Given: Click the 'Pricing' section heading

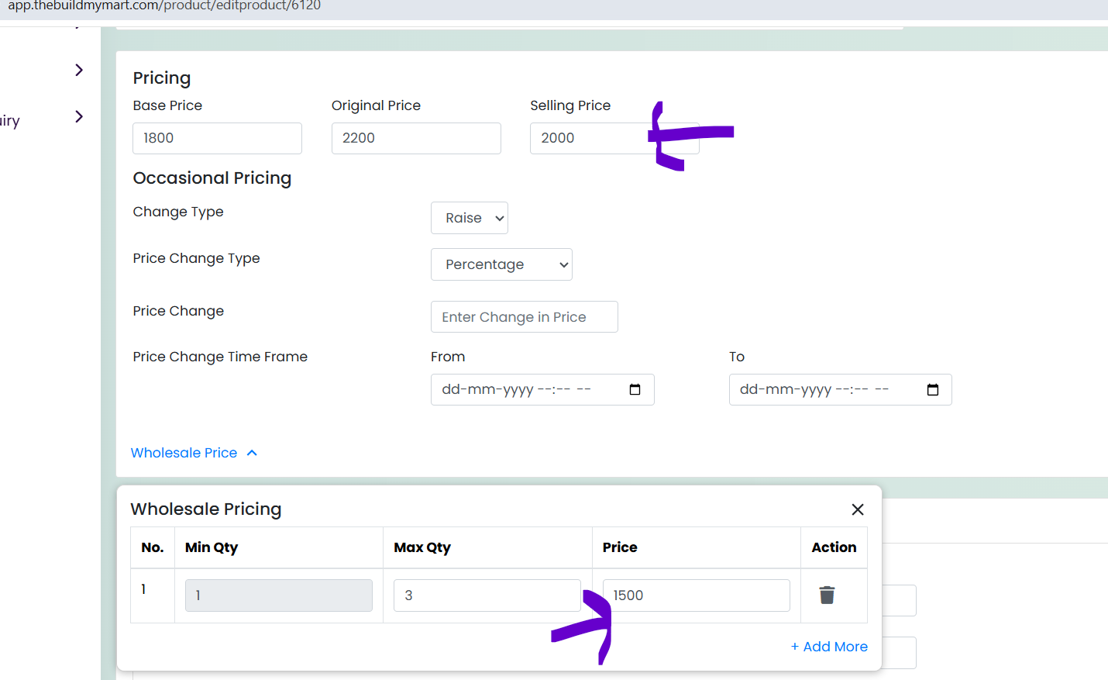Looking at the screenshot, I should point(162,78).
